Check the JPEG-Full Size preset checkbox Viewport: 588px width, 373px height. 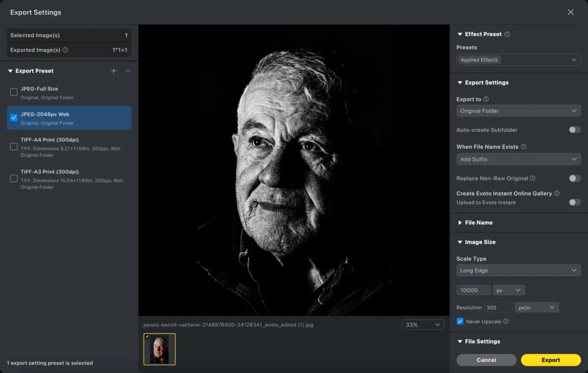tap(14, 92)
